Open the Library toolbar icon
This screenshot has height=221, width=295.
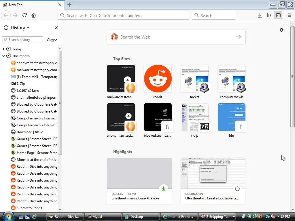[269, 16]
